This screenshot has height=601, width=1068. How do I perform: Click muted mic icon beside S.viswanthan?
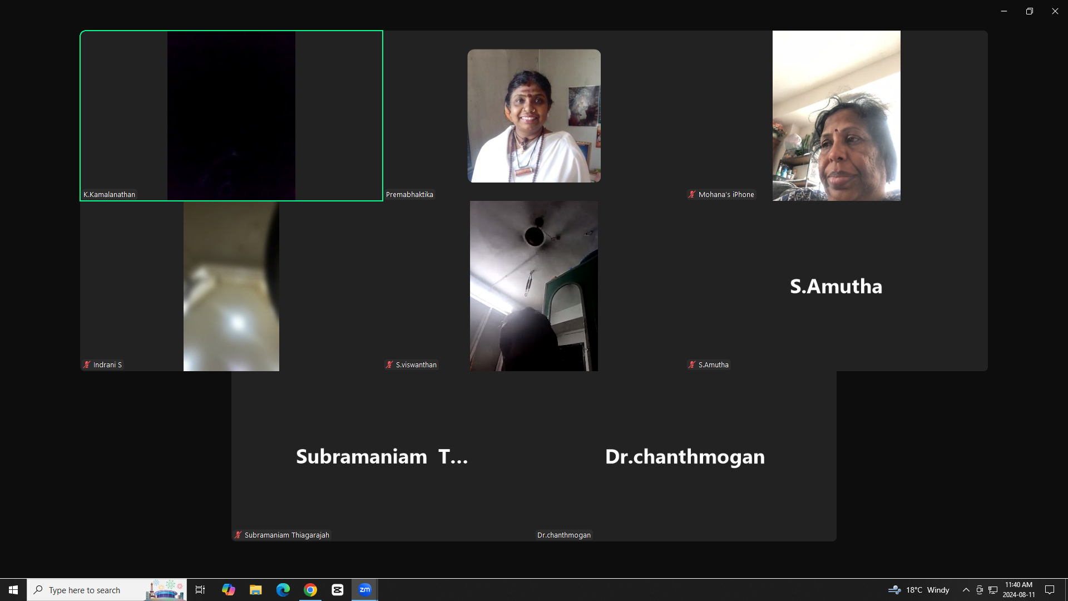[x=389, y=365]
